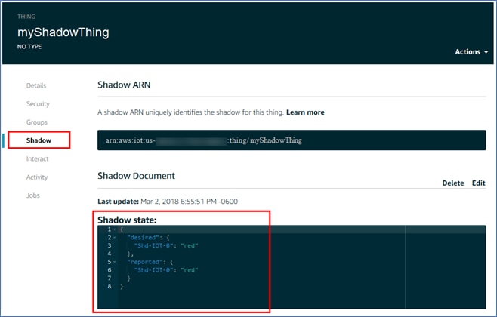Delete the shadow document
Screen dimensions: 497x317
click(x=452, y=183)
